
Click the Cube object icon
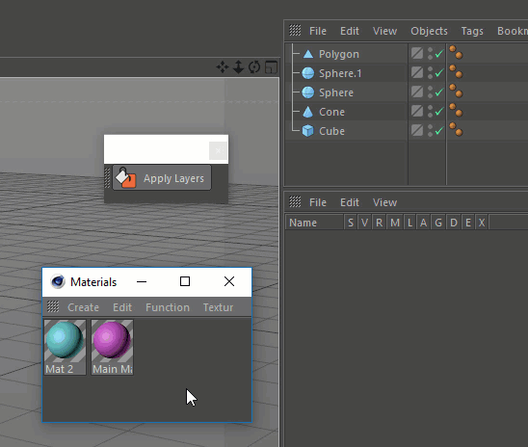(x=307, y=131)
